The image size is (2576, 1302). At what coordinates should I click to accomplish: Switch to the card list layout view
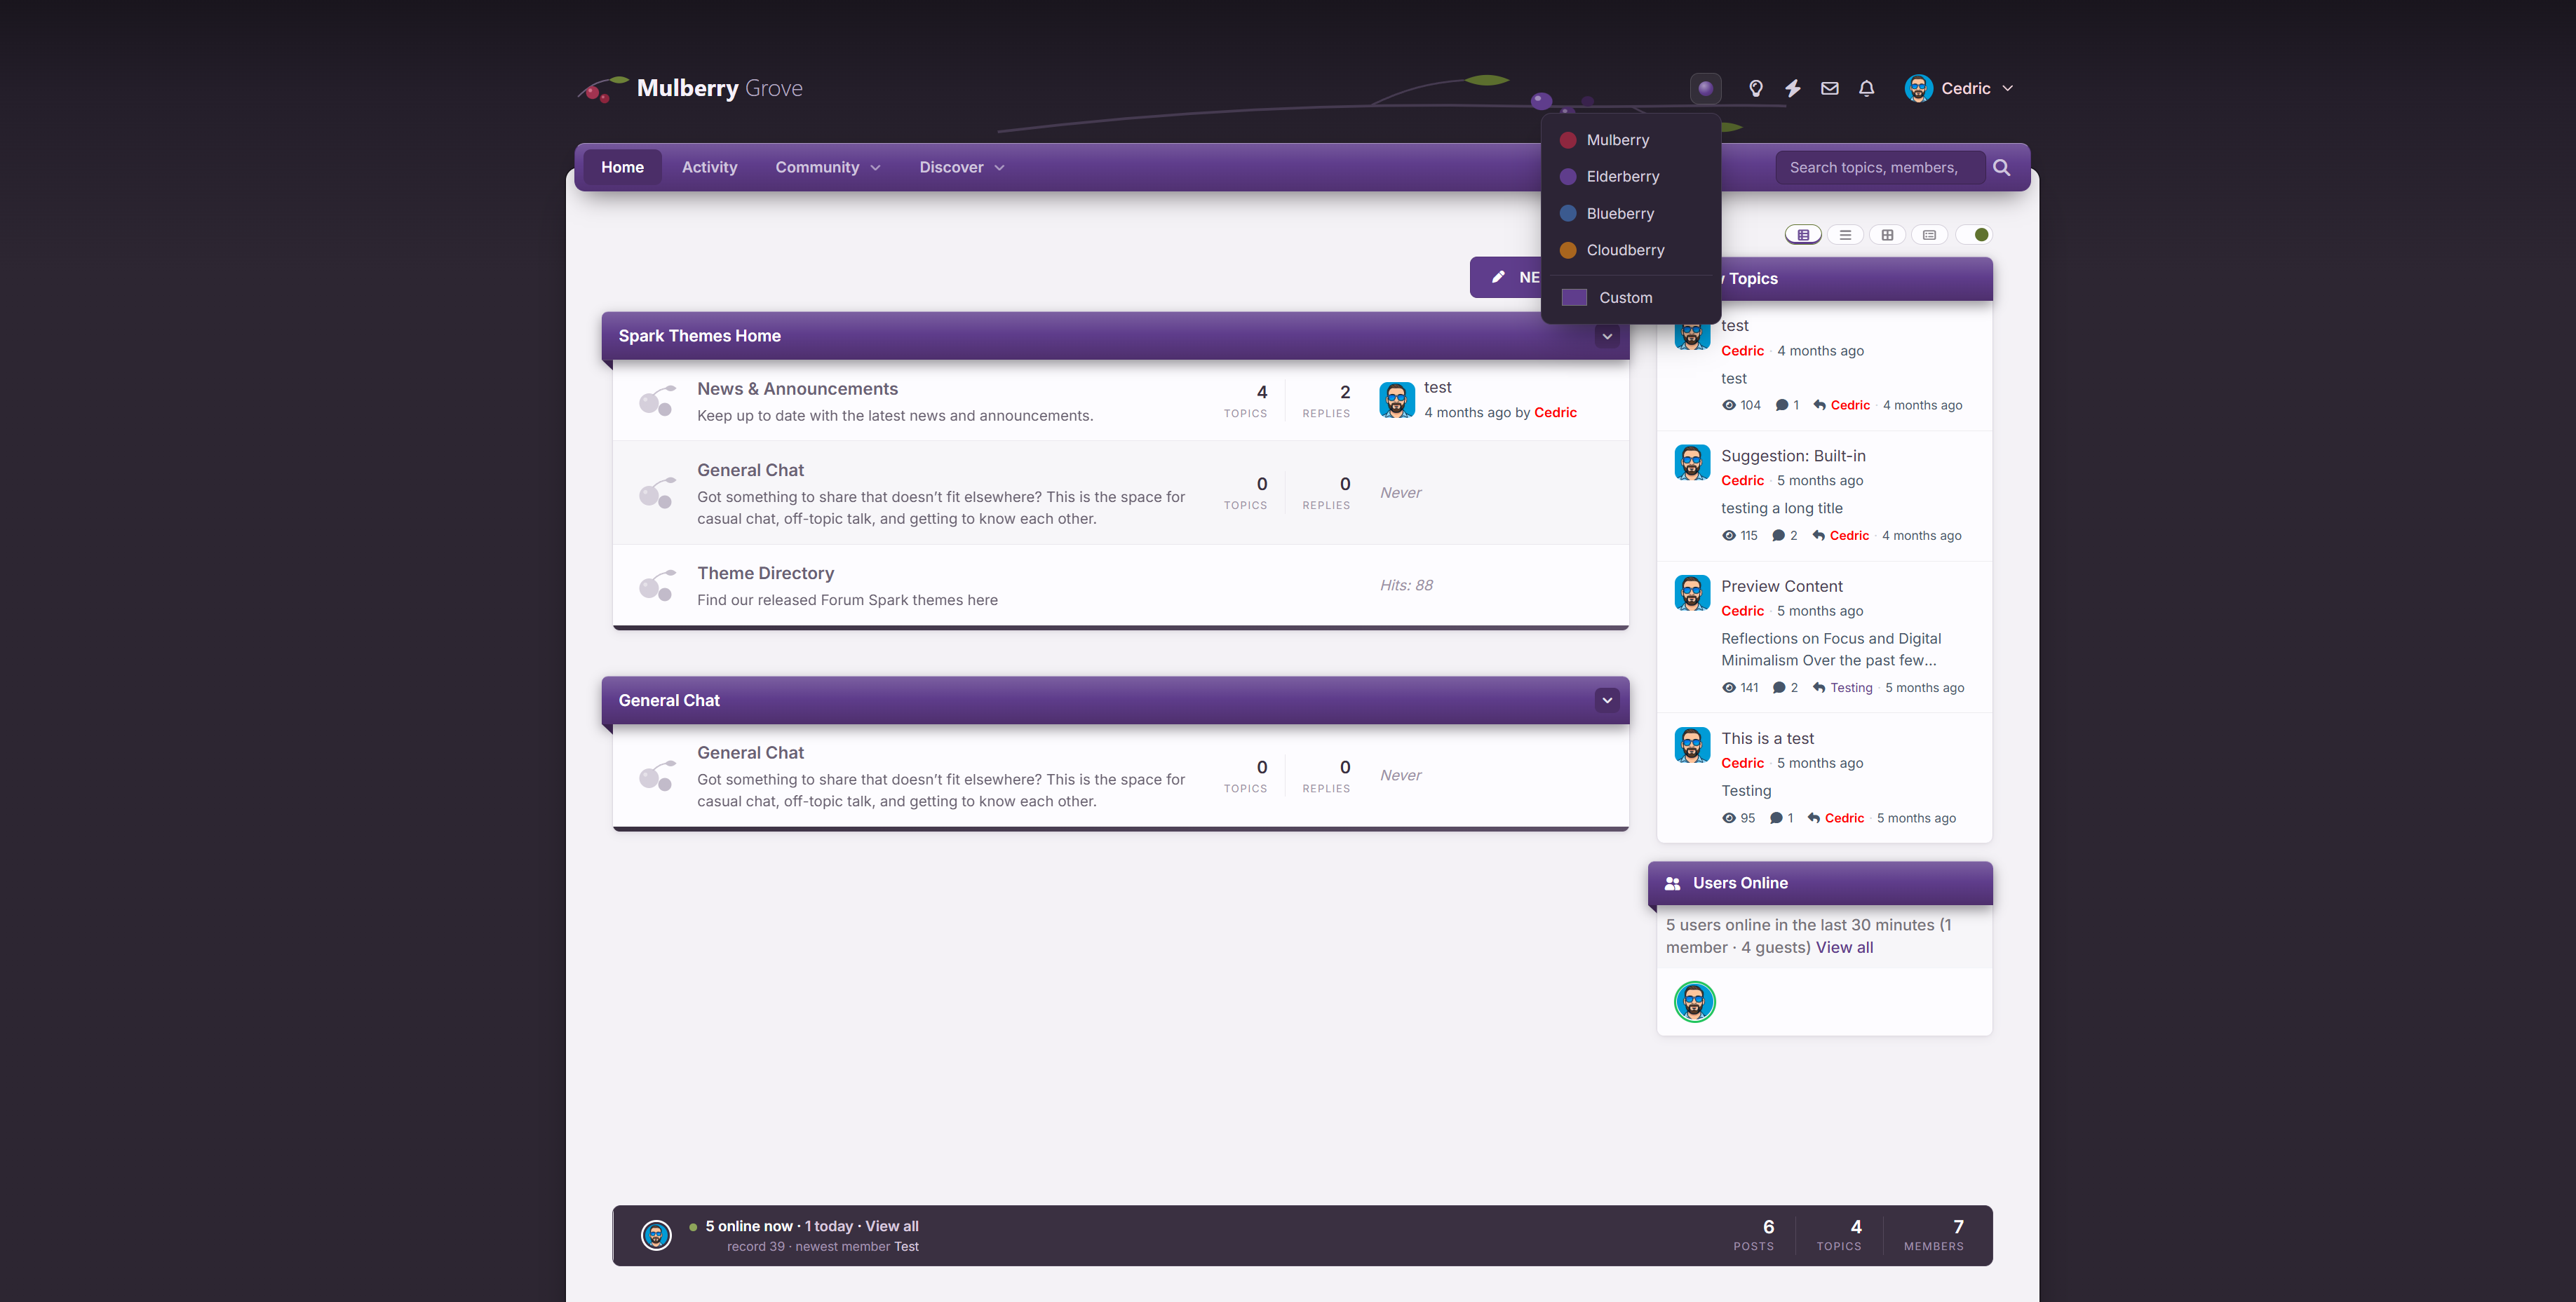(x=1929, y=235)
